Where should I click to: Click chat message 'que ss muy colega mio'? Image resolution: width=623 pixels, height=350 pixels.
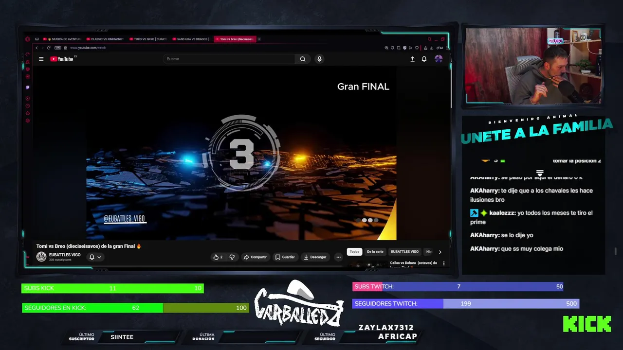coord(532,249)
